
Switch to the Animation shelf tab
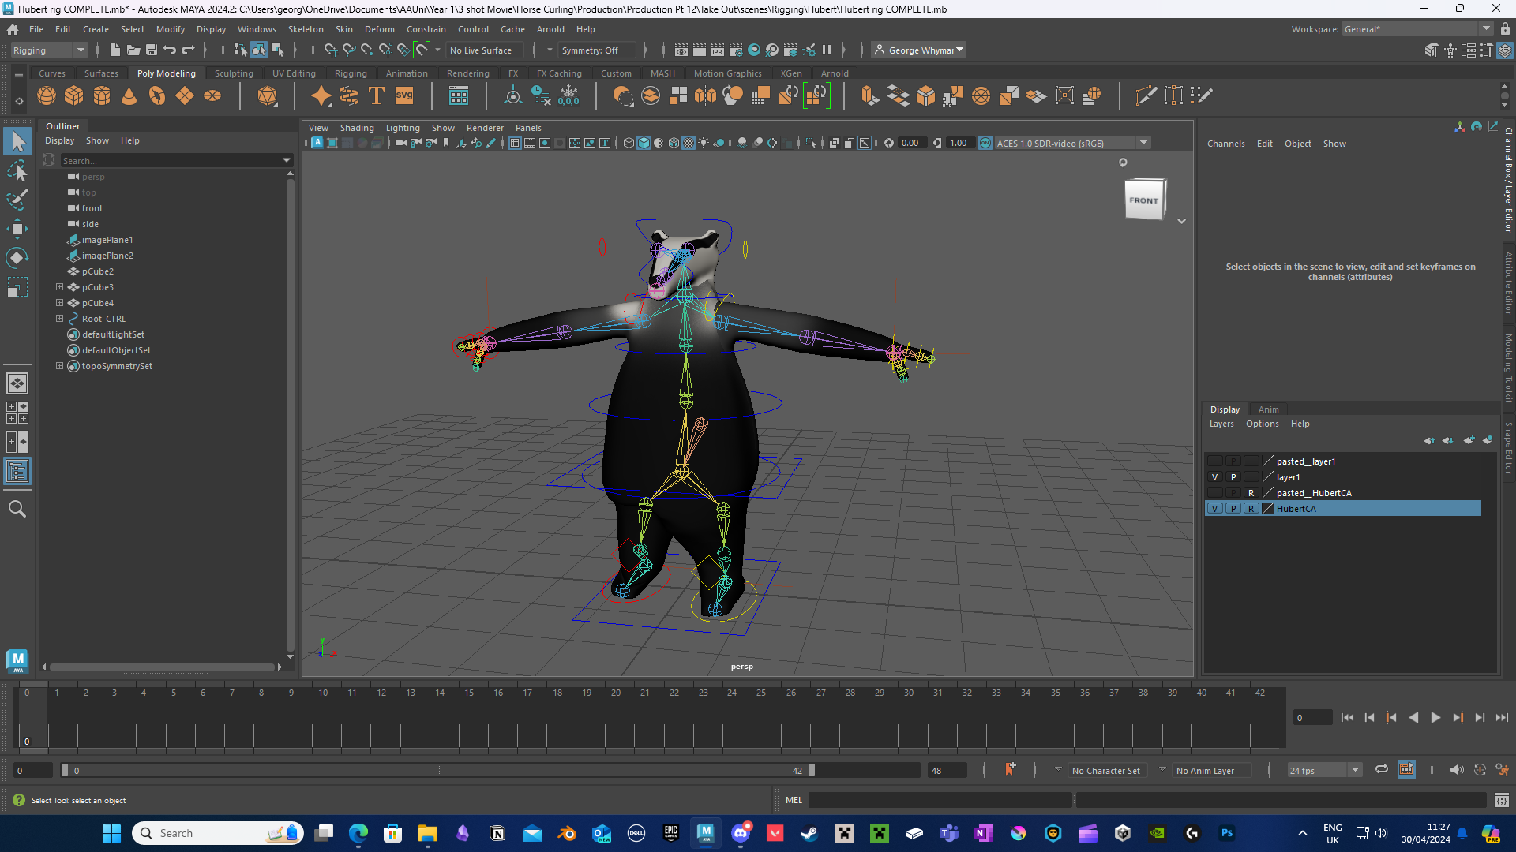(407, 73)
